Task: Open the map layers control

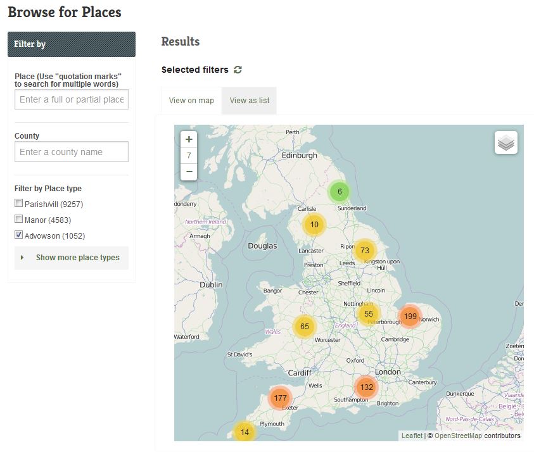Action: pyautogui.click(x=505, y=142)
